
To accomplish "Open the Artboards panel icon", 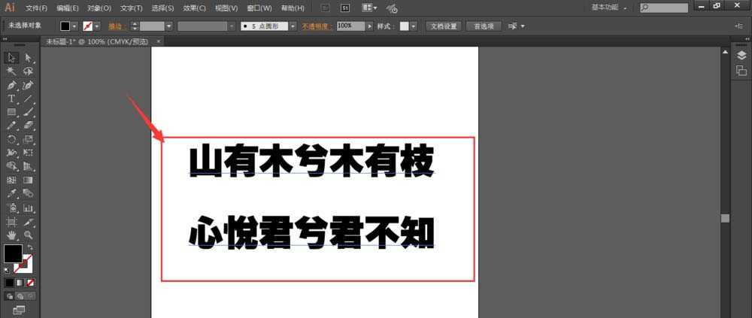I will (741, 70).
